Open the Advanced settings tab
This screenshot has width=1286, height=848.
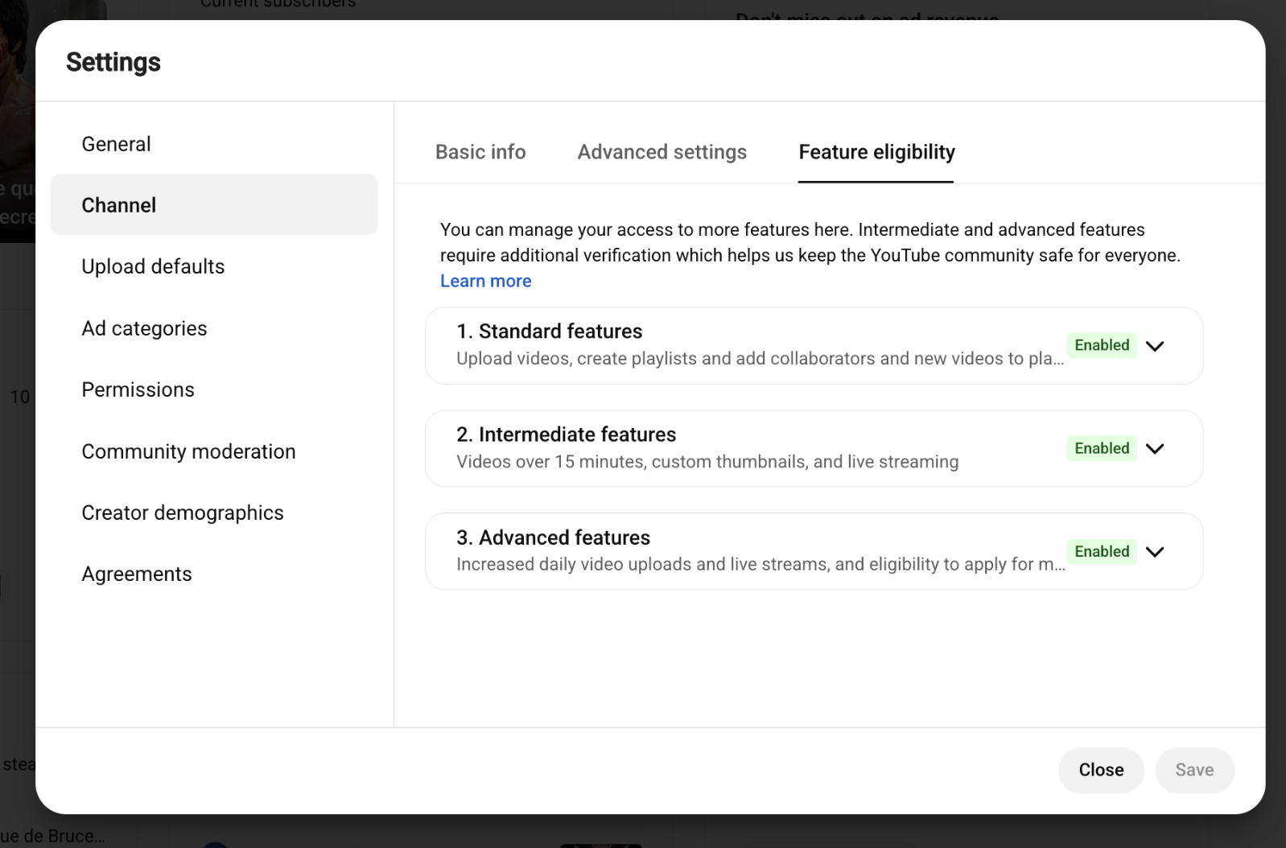662,152
